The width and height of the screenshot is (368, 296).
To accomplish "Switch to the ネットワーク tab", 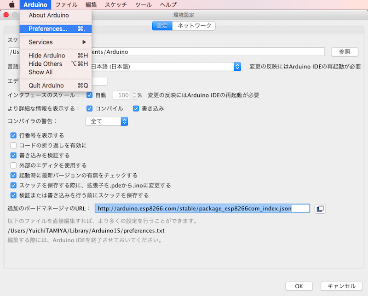I will tap(194, 26).
